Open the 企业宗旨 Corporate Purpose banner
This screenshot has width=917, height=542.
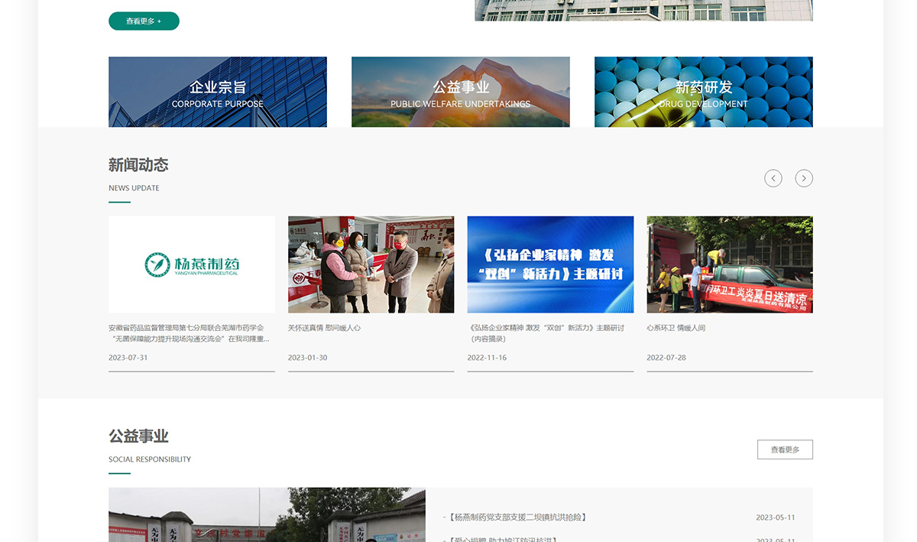pos(218,92)
